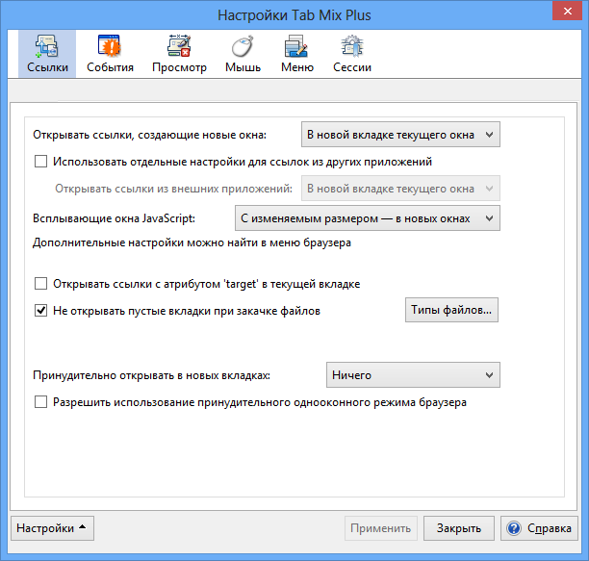This screenshot has height=561, width=589.
Task: Expand 'Всплывающие окна JavaScript' dropdown
Action: (368, 218)
